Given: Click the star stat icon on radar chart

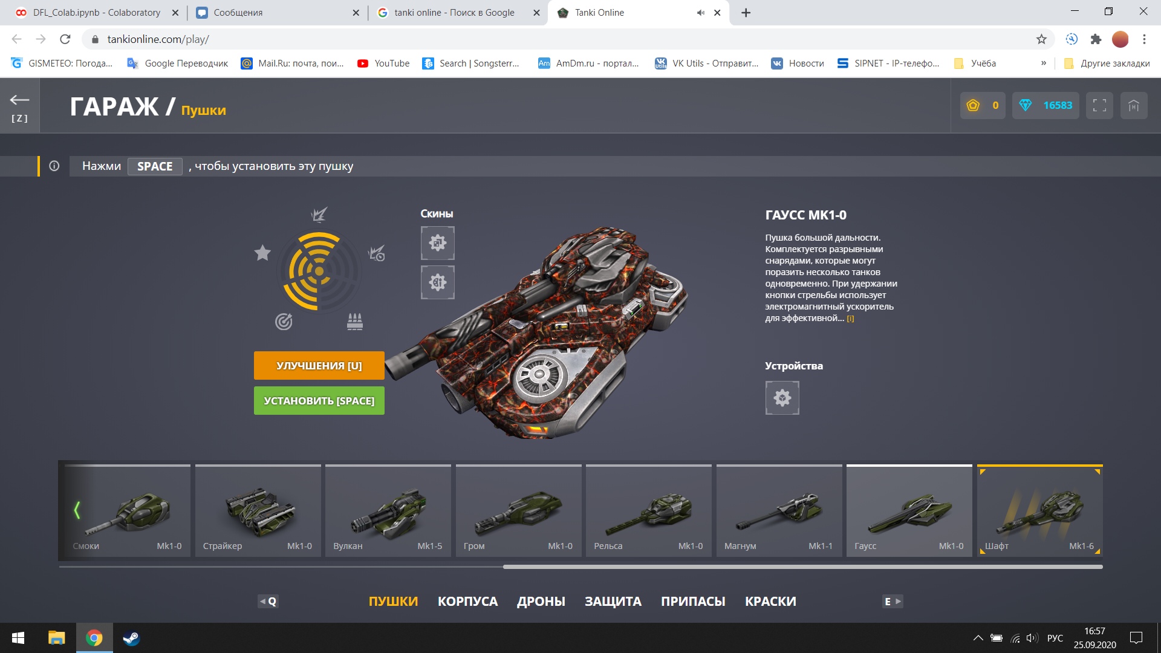Looking at the screenshot, I should pyautogui.click(x=262, y=253).
